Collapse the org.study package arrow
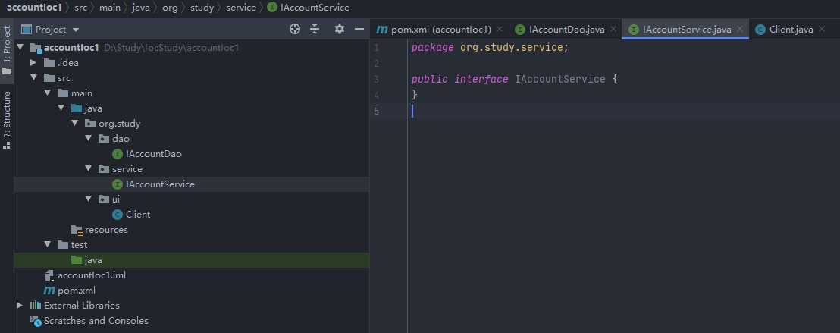Viewport: 840px width, 333px height. 75,124
